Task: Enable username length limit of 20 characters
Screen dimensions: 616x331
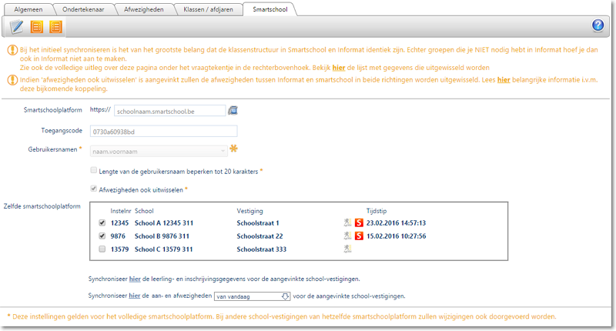Action: pos(94,169)
